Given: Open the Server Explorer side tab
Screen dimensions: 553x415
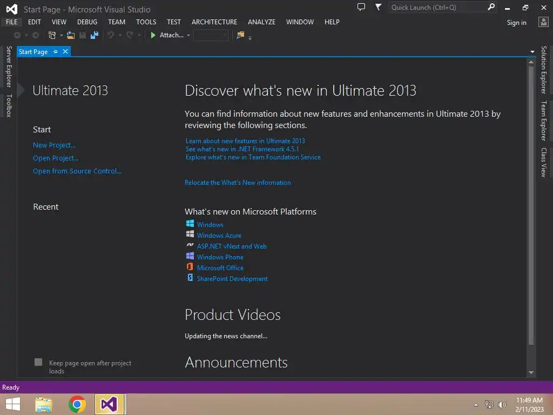Looking at the screenshot, I should [x=9, y=66].
